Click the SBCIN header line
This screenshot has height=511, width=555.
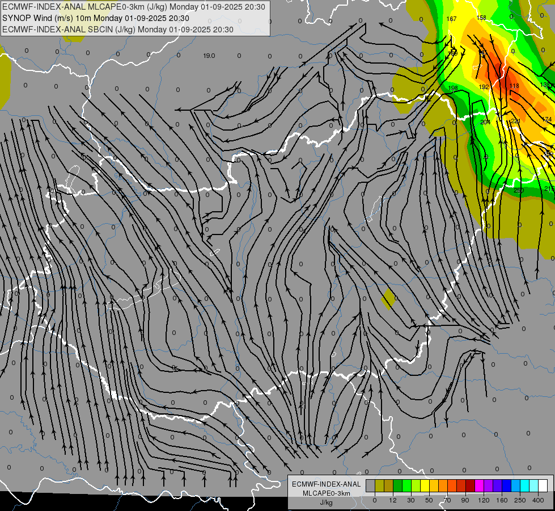tap(118, 30)
